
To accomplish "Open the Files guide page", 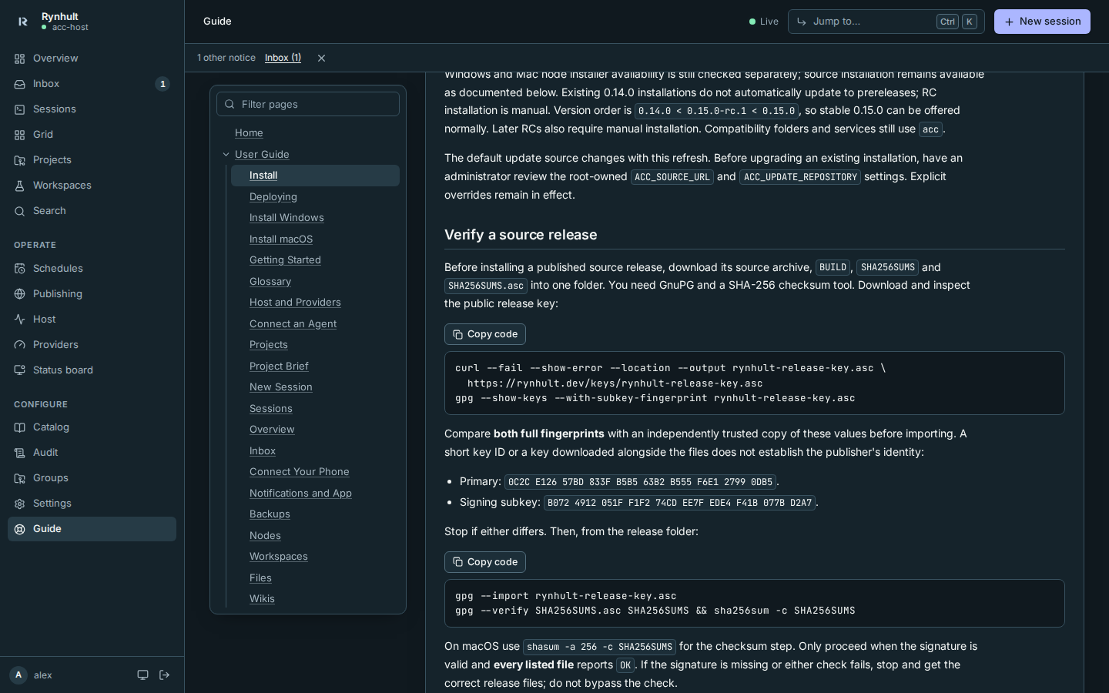I will tap(260, 578).
